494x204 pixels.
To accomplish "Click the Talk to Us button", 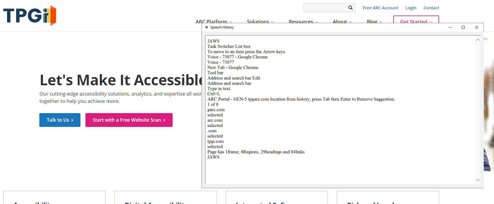I will 60,120.
